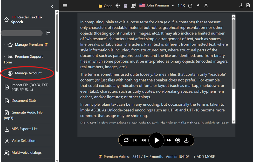This screenshot has height=162, width=253.
Task: Open the John Premium voice dropdown
Action: (157, 5)
